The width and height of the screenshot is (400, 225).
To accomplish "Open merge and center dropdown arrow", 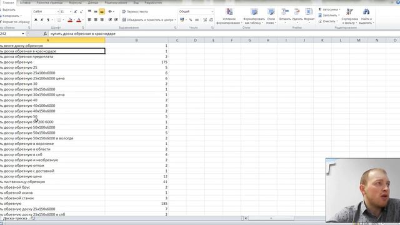I will pyautogui.click(x=175, y=19).
